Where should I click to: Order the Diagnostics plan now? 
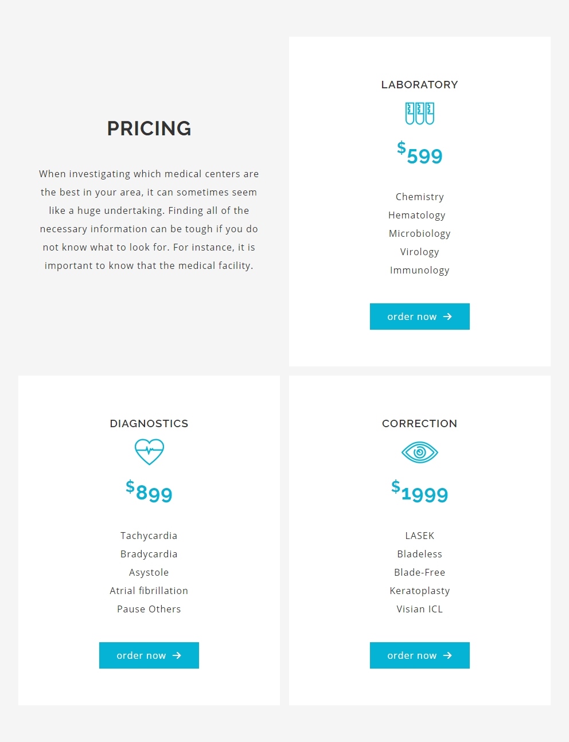pyautogui.click(x=149, y=655)
